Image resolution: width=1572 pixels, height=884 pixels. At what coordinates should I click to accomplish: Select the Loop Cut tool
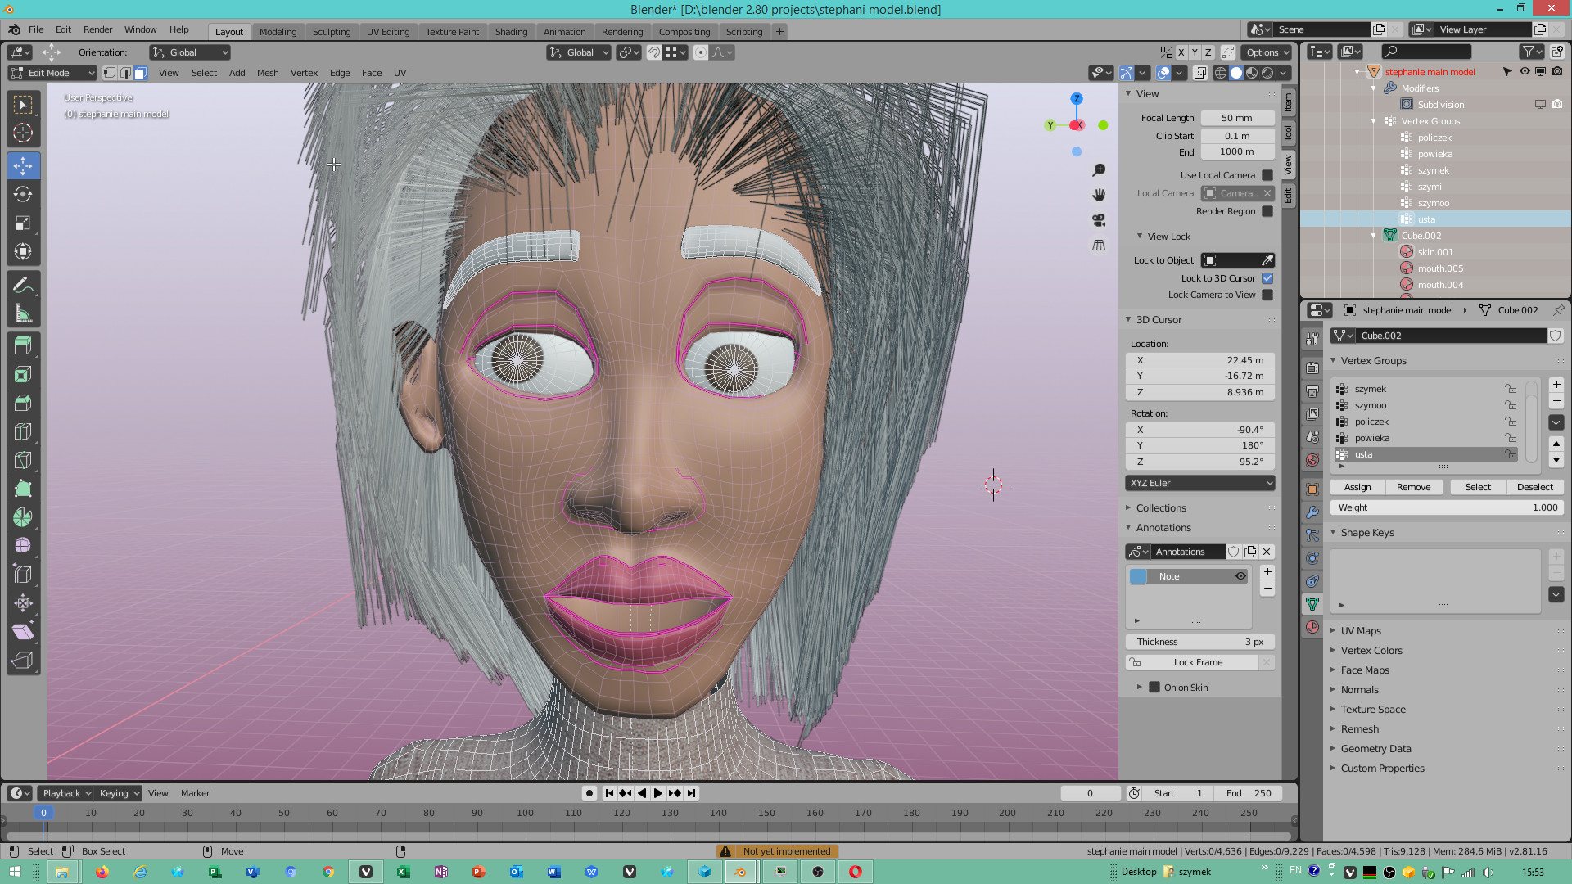pos(23,431)
